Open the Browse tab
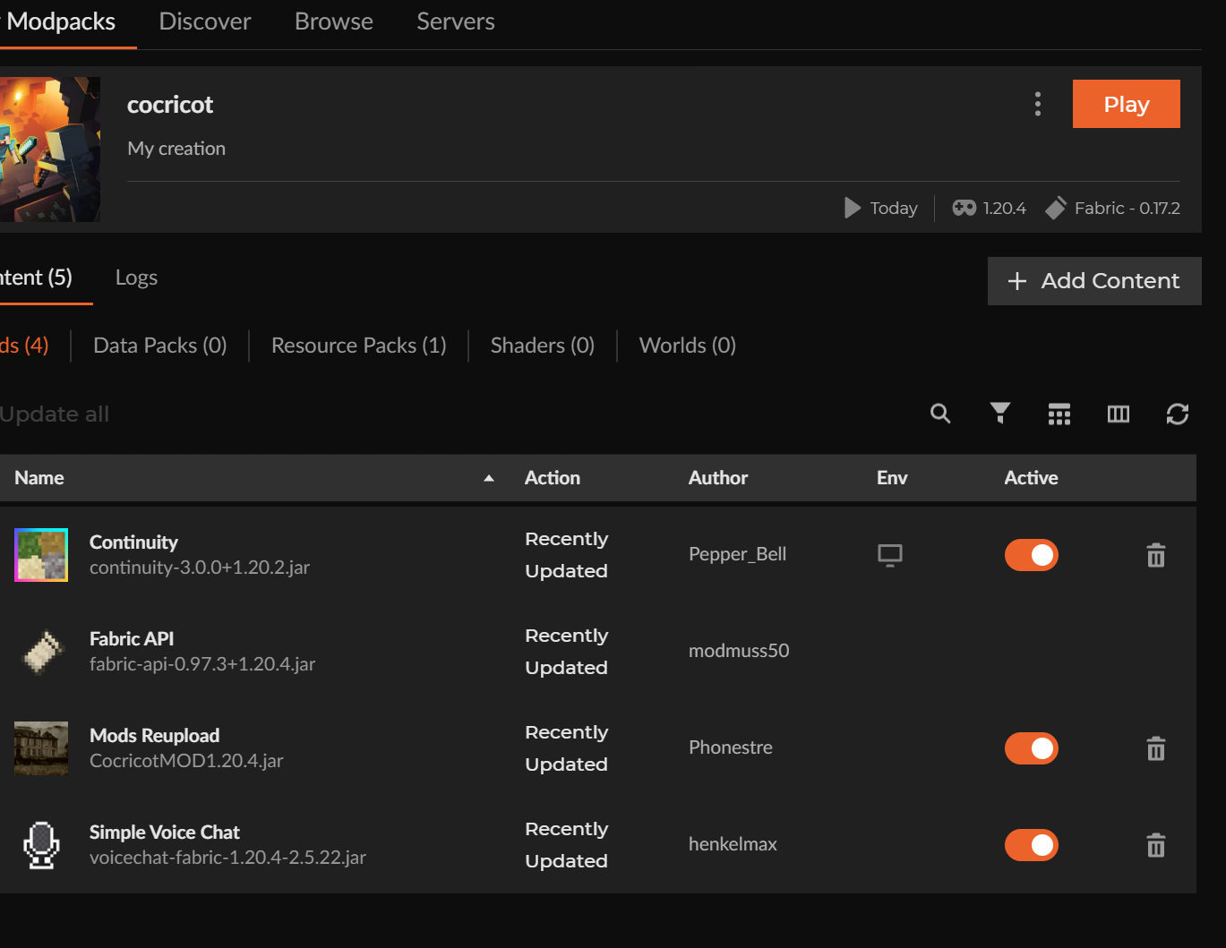Image resolution: width=1226 pixels, height=948 pixels. click(334, 21)
